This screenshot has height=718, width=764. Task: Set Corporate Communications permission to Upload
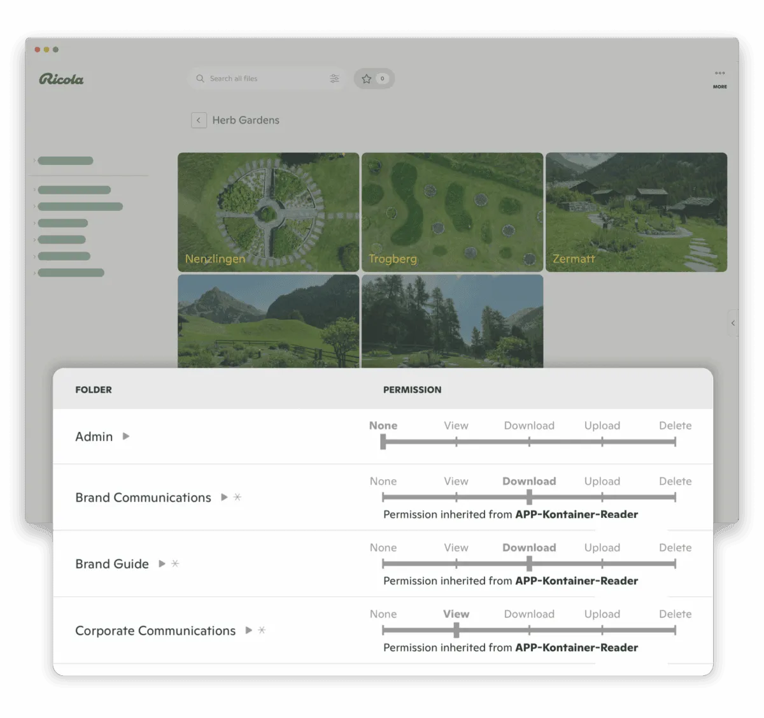(x=602, y=614)
